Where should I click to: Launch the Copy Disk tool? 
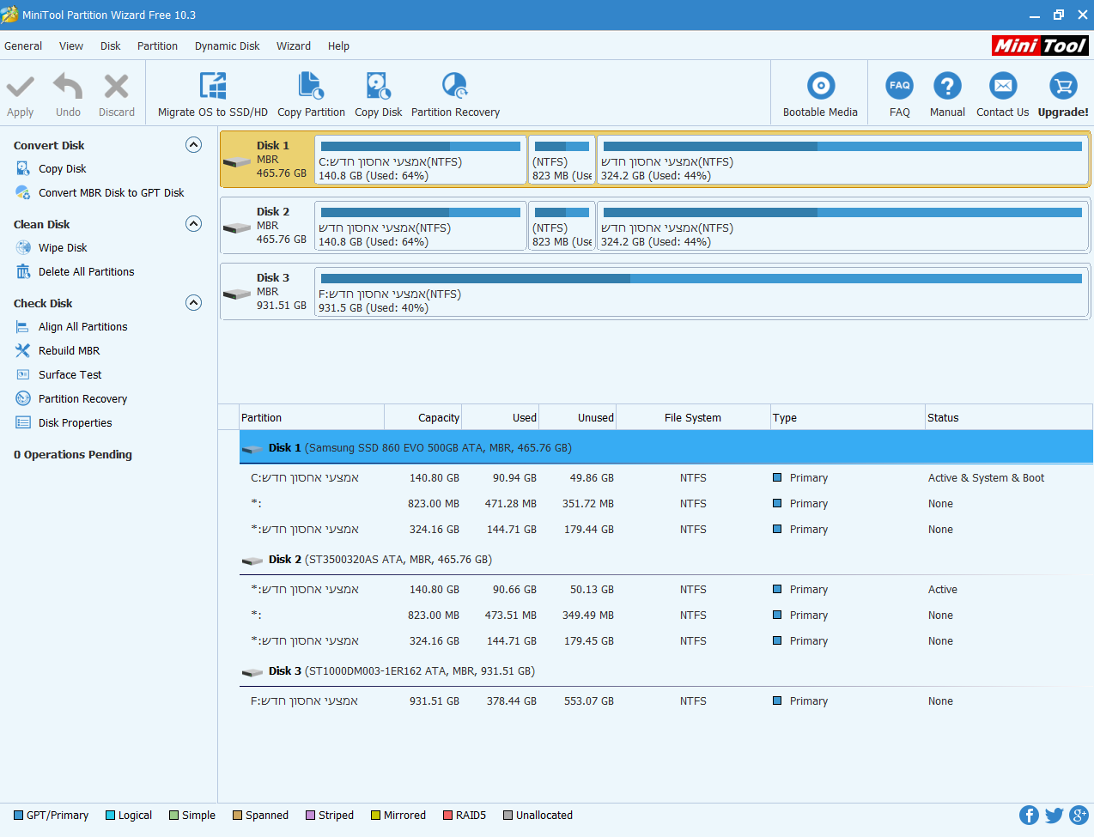pyautogui.click(x=378, y=86)
